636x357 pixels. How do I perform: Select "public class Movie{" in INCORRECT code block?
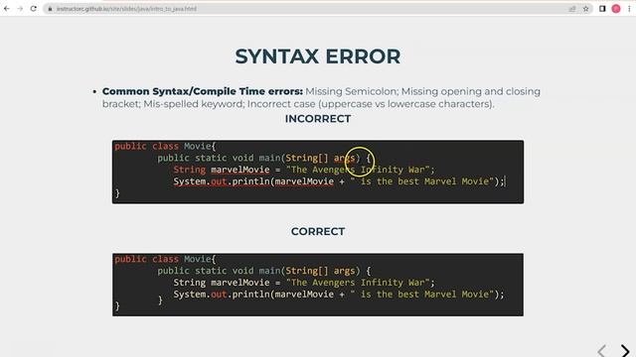(165, 146)
